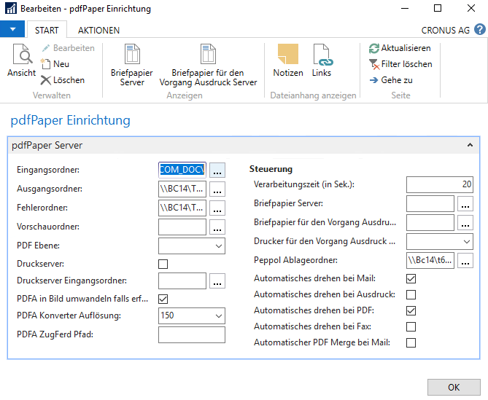Browse for the Fehlerordner folder
488x400 pixels.
[x=217, y=208]
